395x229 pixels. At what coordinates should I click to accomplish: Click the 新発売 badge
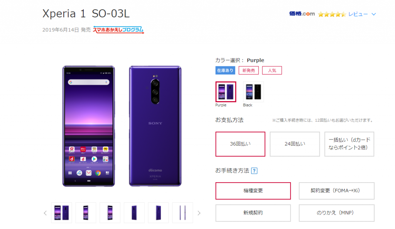pyautogui.click(x=249, y=70)
